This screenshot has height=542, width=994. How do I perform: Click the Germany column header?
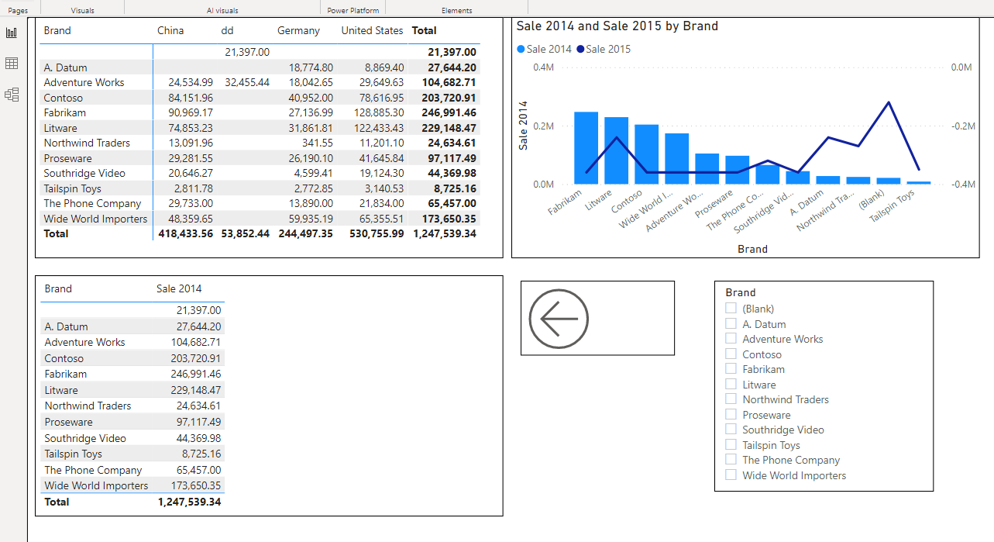(x=298, y=31)
